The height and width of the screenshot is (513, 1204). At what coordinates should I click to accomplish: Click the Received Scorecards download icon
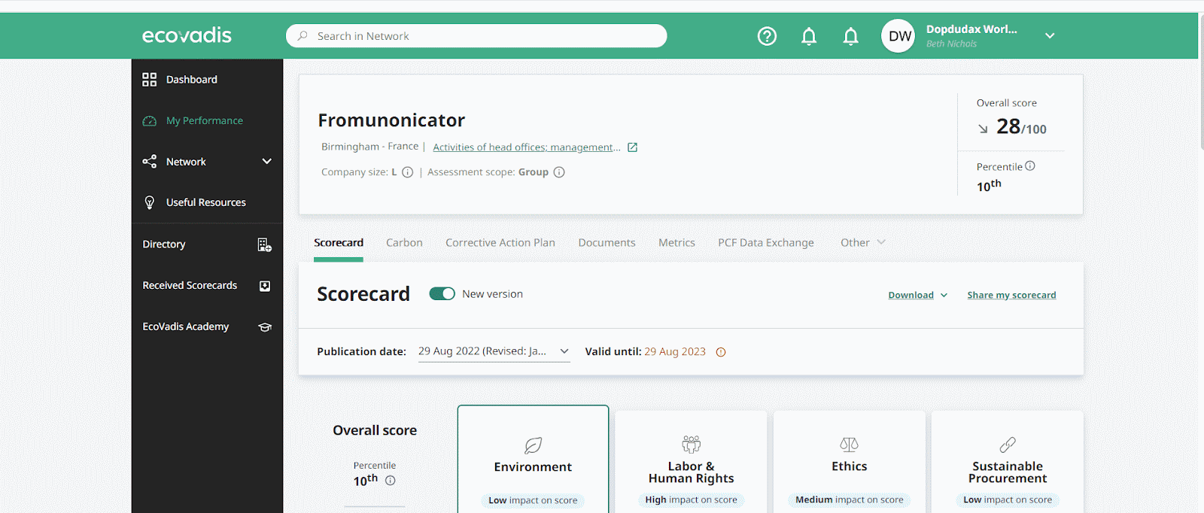[x=265, y=286]
